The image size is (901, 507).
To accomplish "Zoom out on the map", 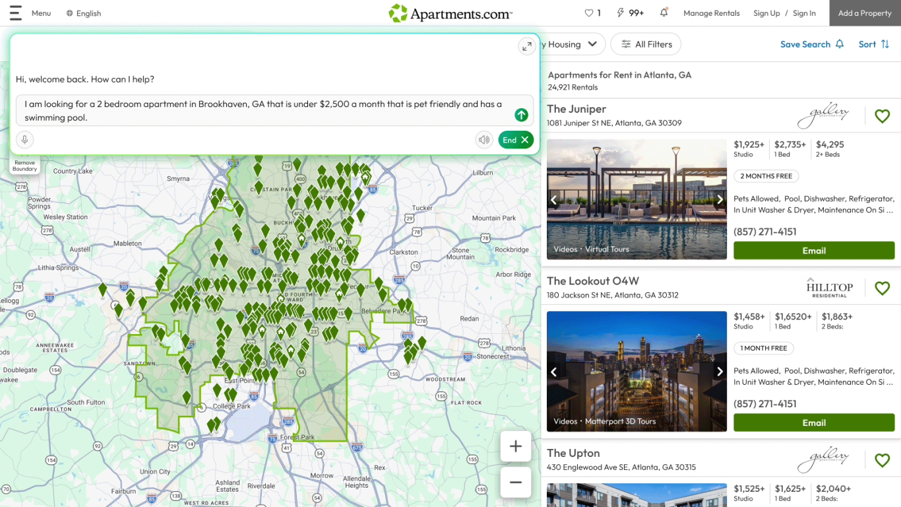I will tap(516, 482).
